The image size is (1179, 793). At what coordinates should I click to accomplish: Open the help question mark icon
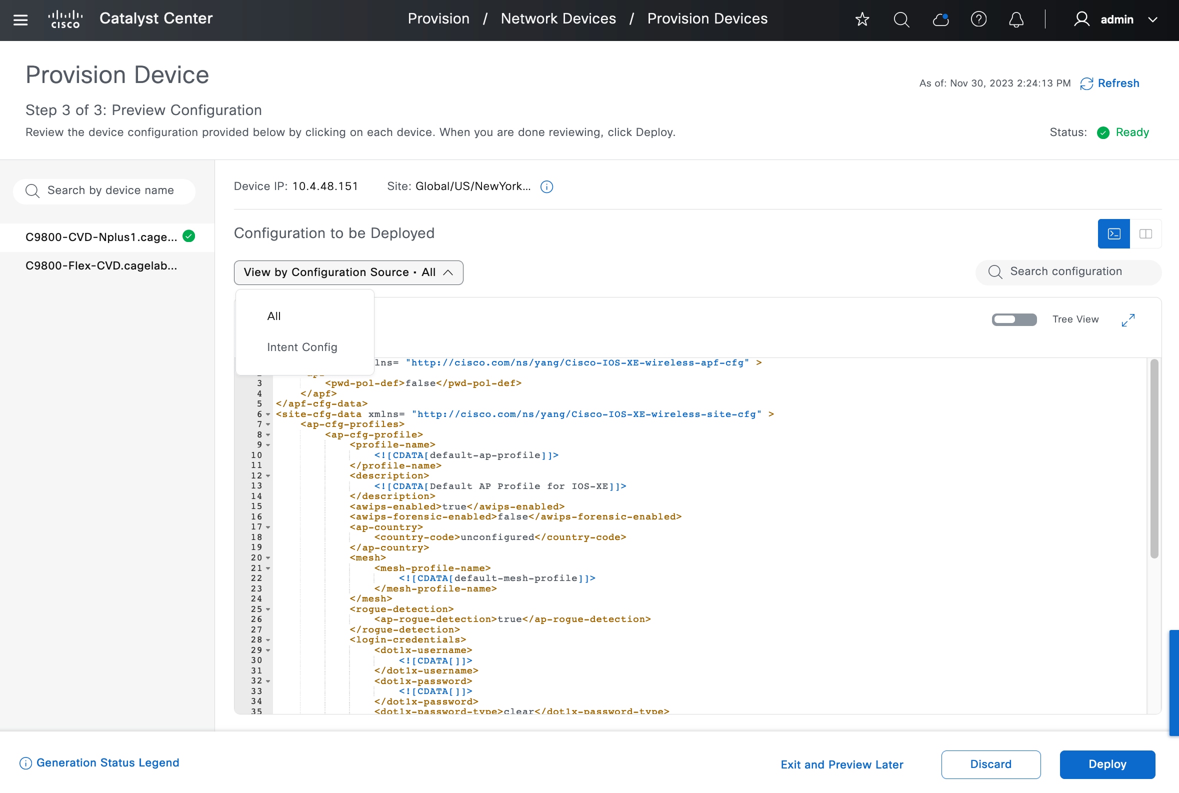coord(978,19)
